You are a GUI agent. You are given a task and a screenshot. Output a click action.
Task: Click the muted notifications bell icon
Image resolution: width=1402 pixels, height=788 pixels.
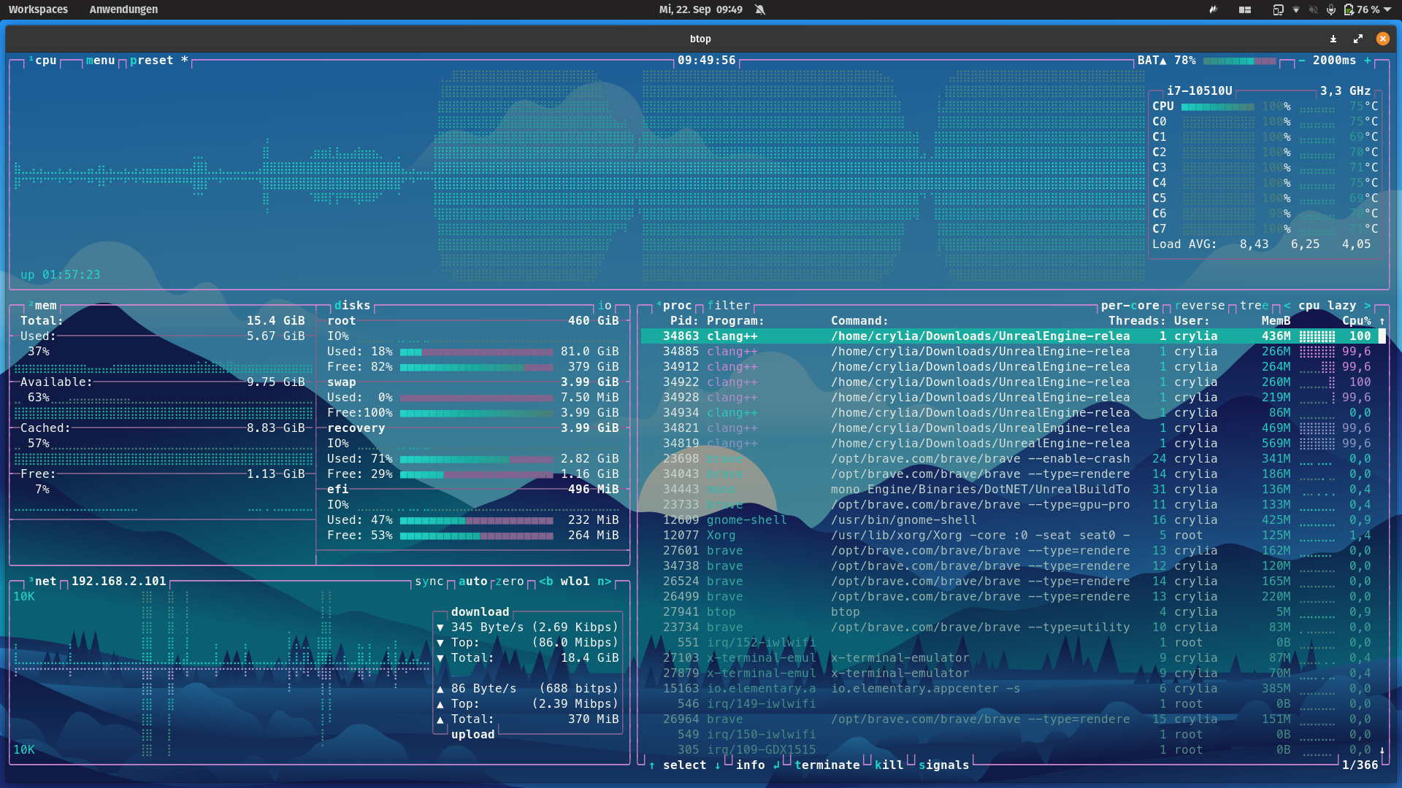pyautogui.click(x=760, y=9)
